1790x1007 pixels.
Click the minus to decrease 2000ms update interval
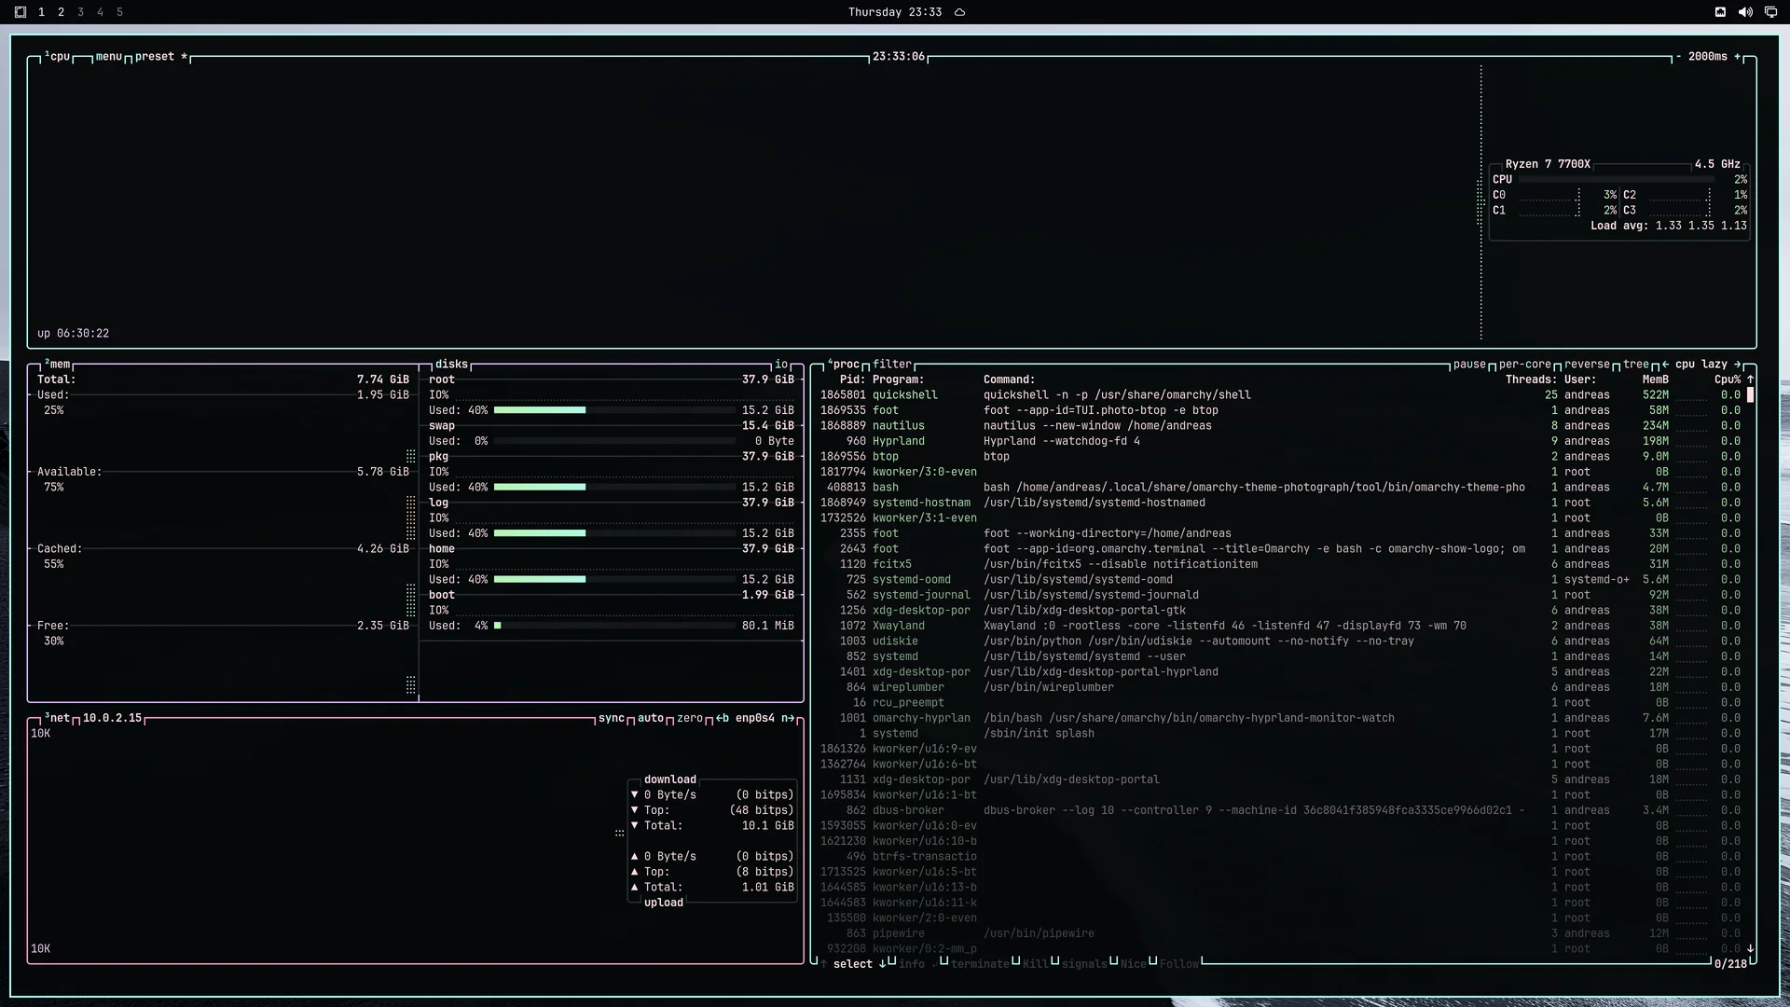coord(1678,57)
